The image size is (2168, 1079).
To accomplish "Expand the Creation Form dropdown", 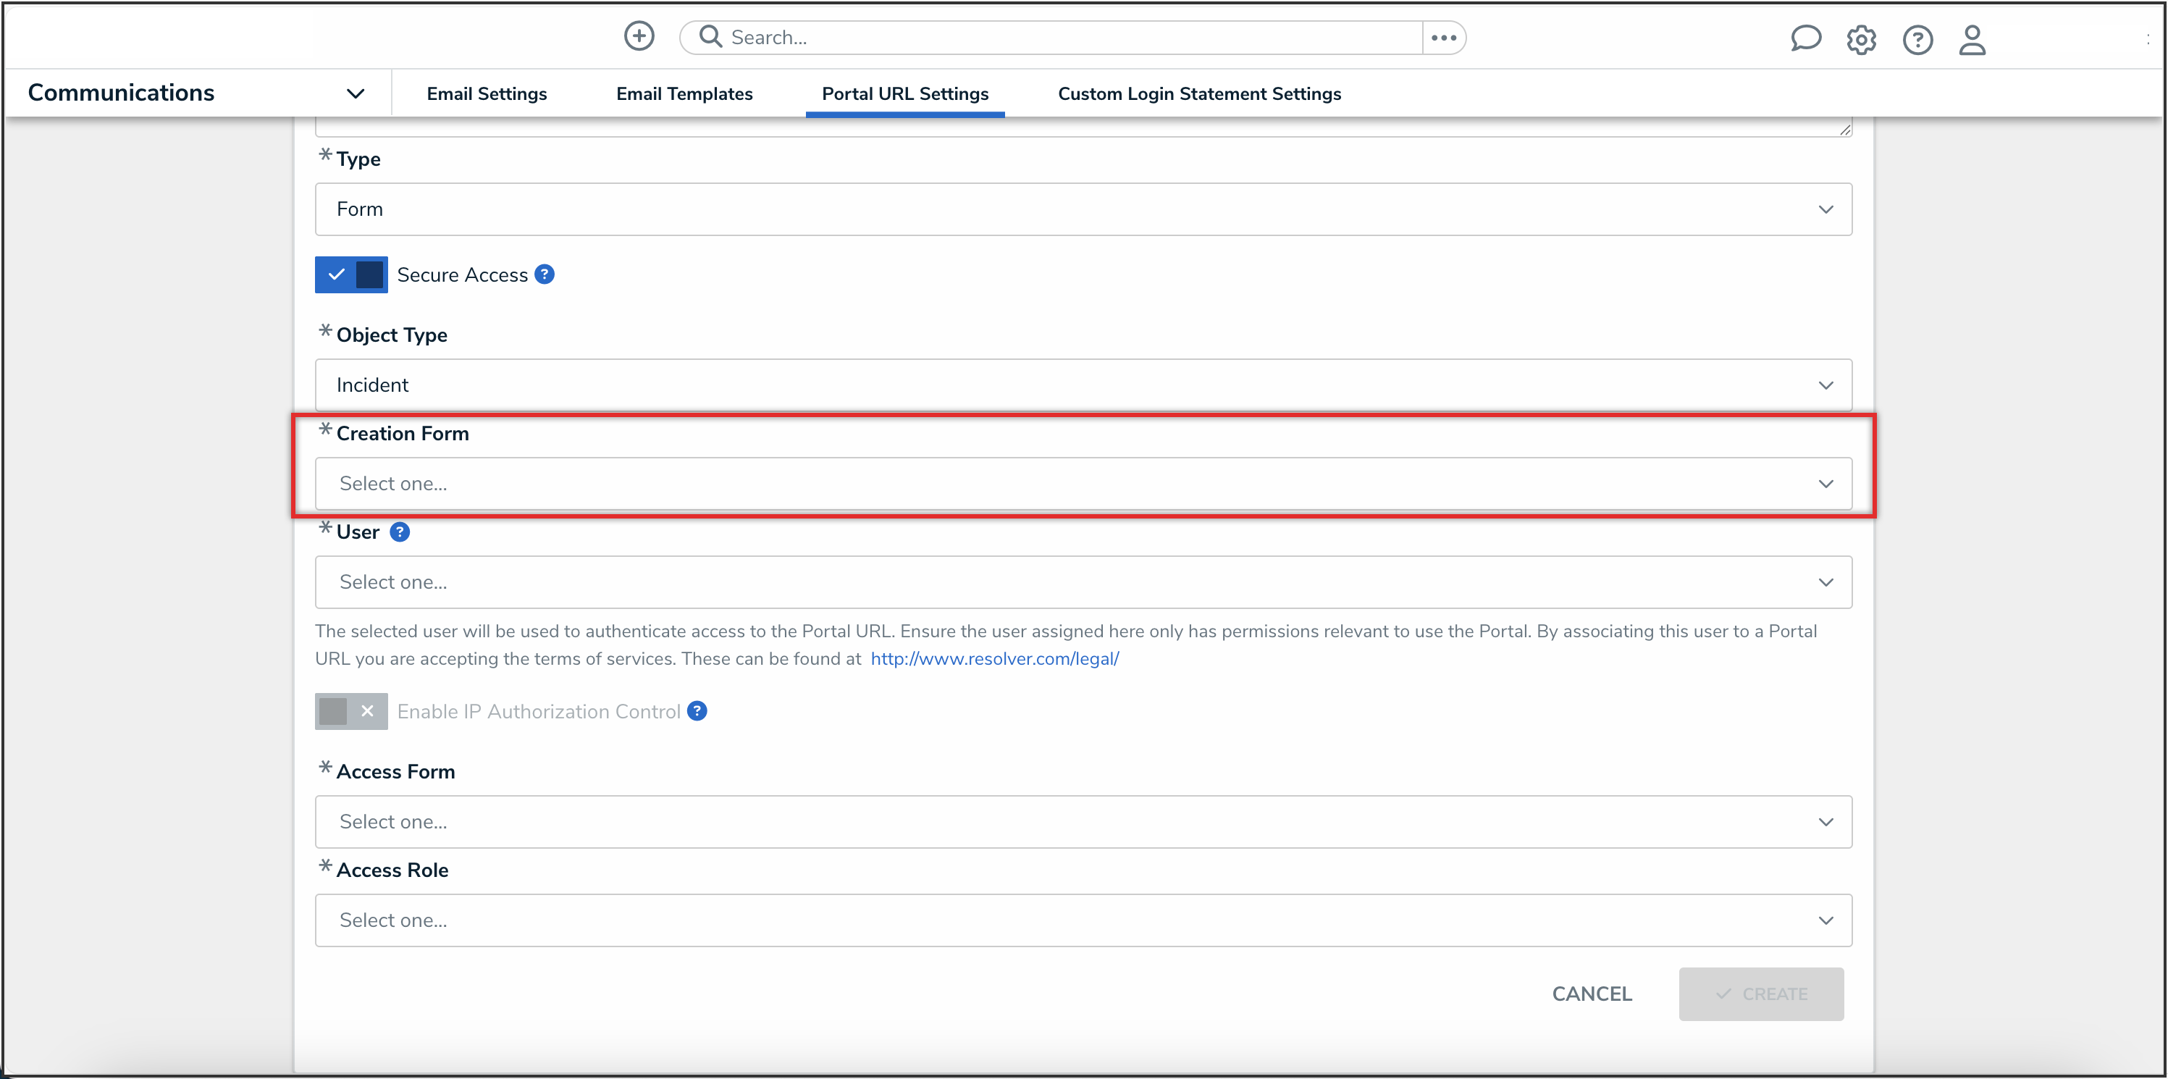I will pyautogui.click(x=1083, y=483).
